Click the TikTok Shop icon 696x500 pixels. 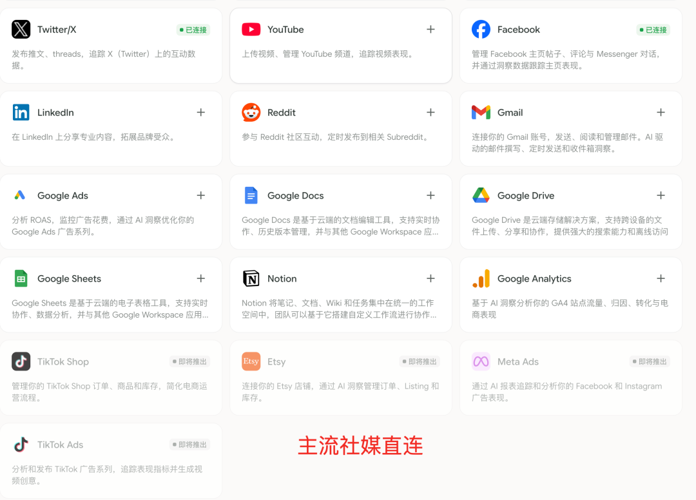(21, 361)
